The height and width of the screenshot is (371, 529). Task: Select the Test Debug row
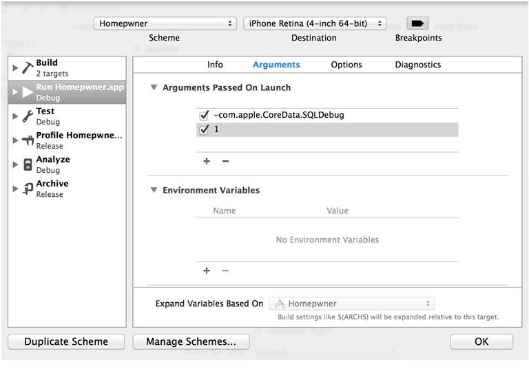[67, 116]
